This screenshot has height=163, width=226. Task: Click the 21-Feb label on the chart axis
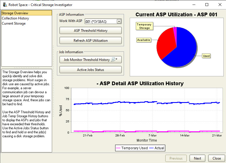tap(88, 135)
